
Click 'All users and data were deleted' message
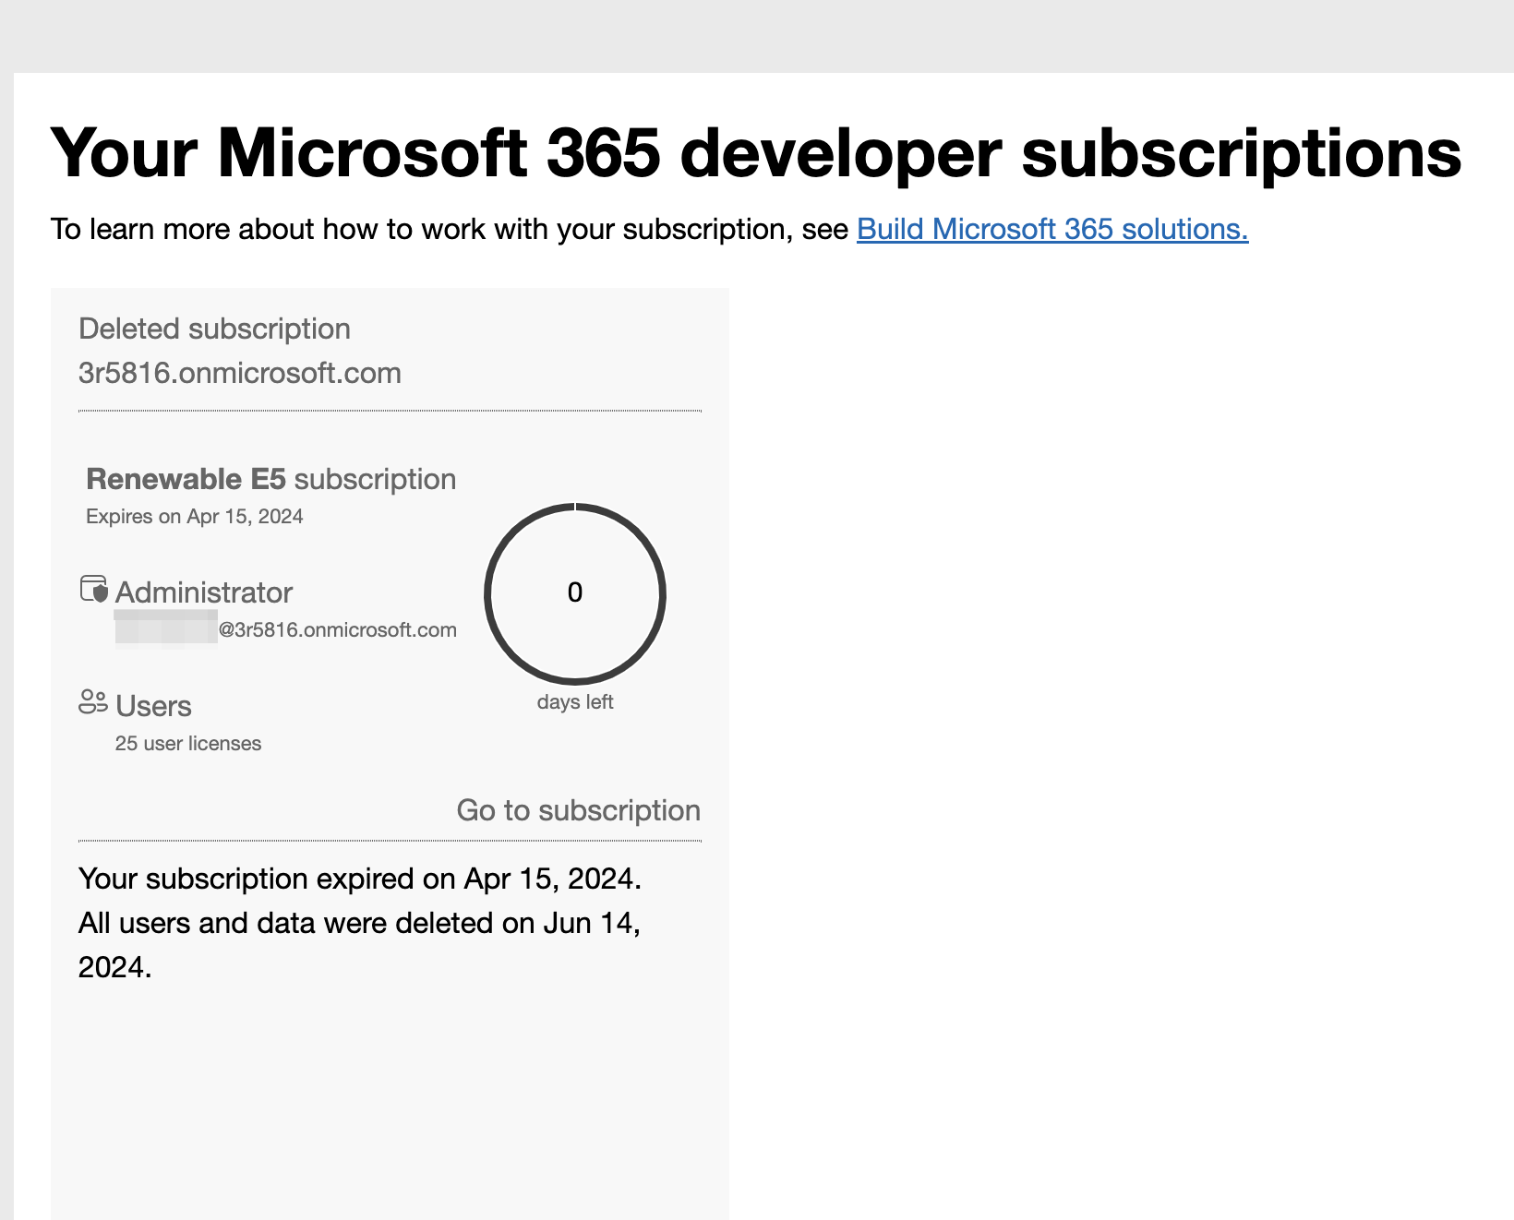pos(360,945)
